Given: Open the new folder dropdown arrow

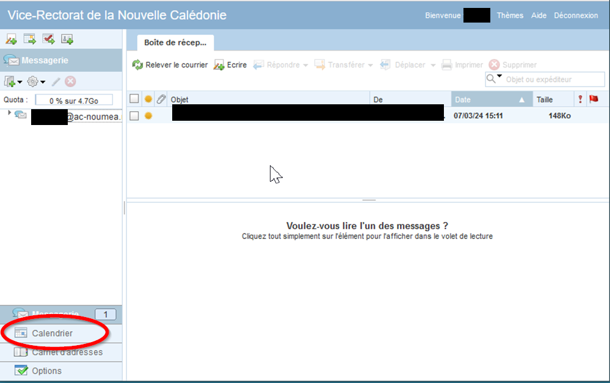Looking at the screenshot, I should click(20, 82).
